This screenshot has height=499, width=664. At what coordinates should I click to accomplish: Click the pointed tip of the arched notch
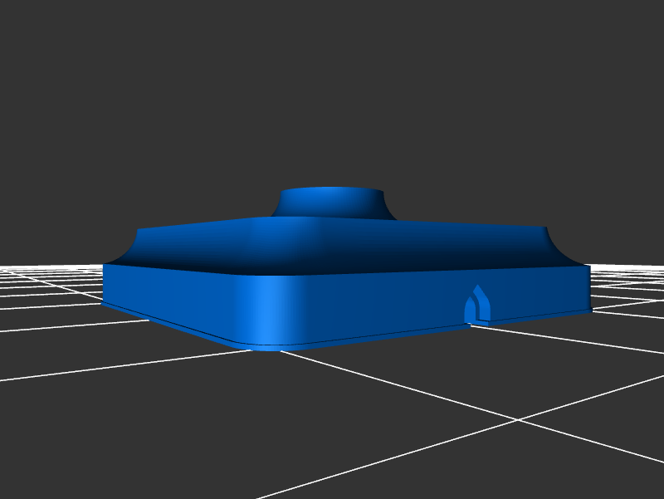pos(476,287)
